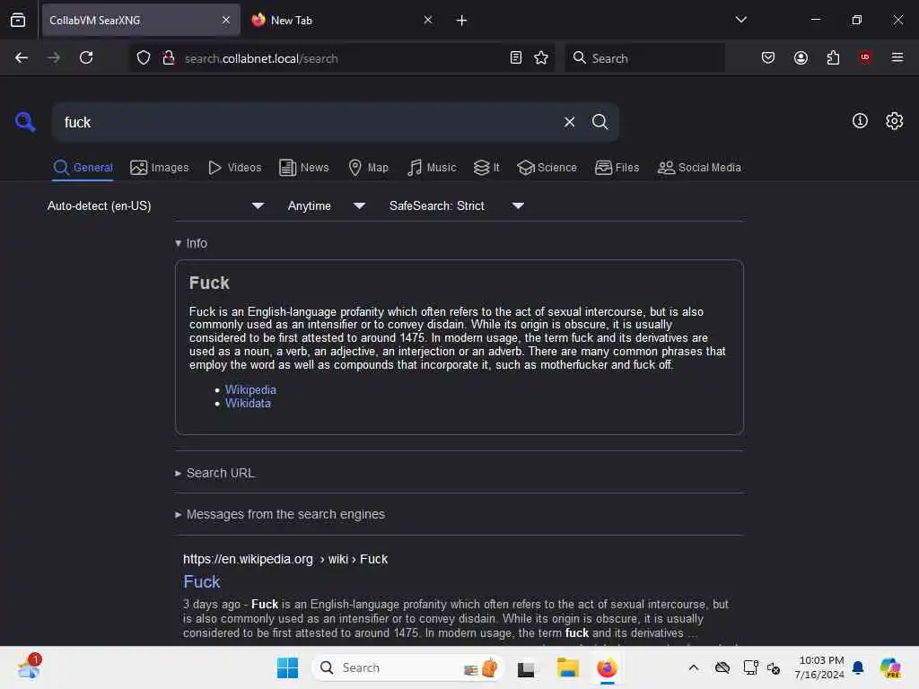Switch to IT category
Viewport: 919px width, 689px height.
coord(486,168)
